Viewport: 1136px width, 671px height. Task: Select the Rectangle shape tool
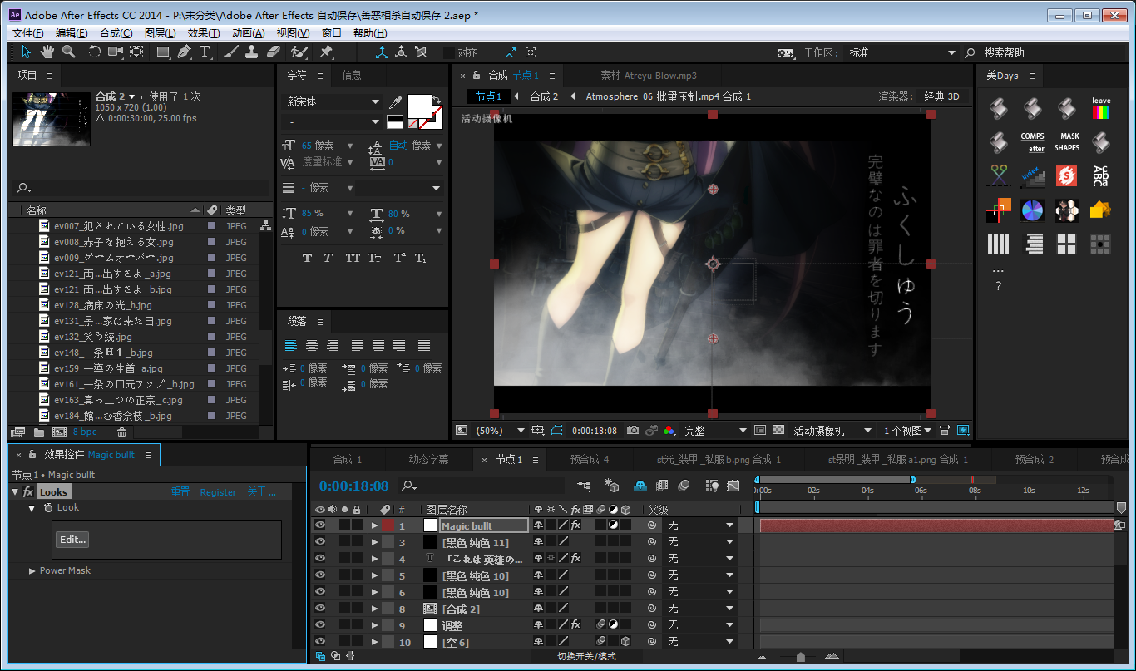[x=163, y=52]
